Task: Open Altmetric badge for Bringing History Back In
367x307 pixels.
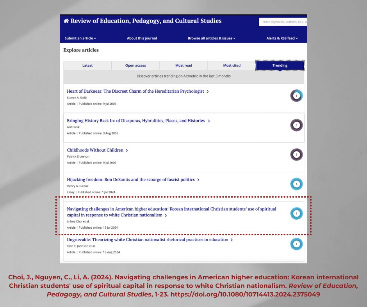Action: (x=297, y=125)
